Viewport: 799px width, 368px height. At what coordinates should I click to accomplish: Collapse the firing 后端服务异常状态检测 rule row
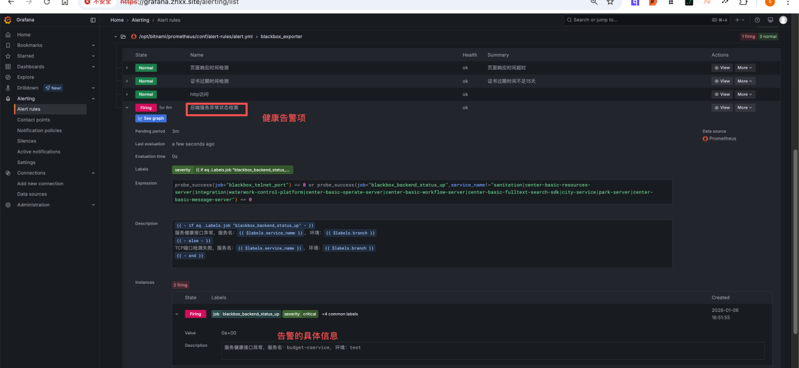click(127, 108)
